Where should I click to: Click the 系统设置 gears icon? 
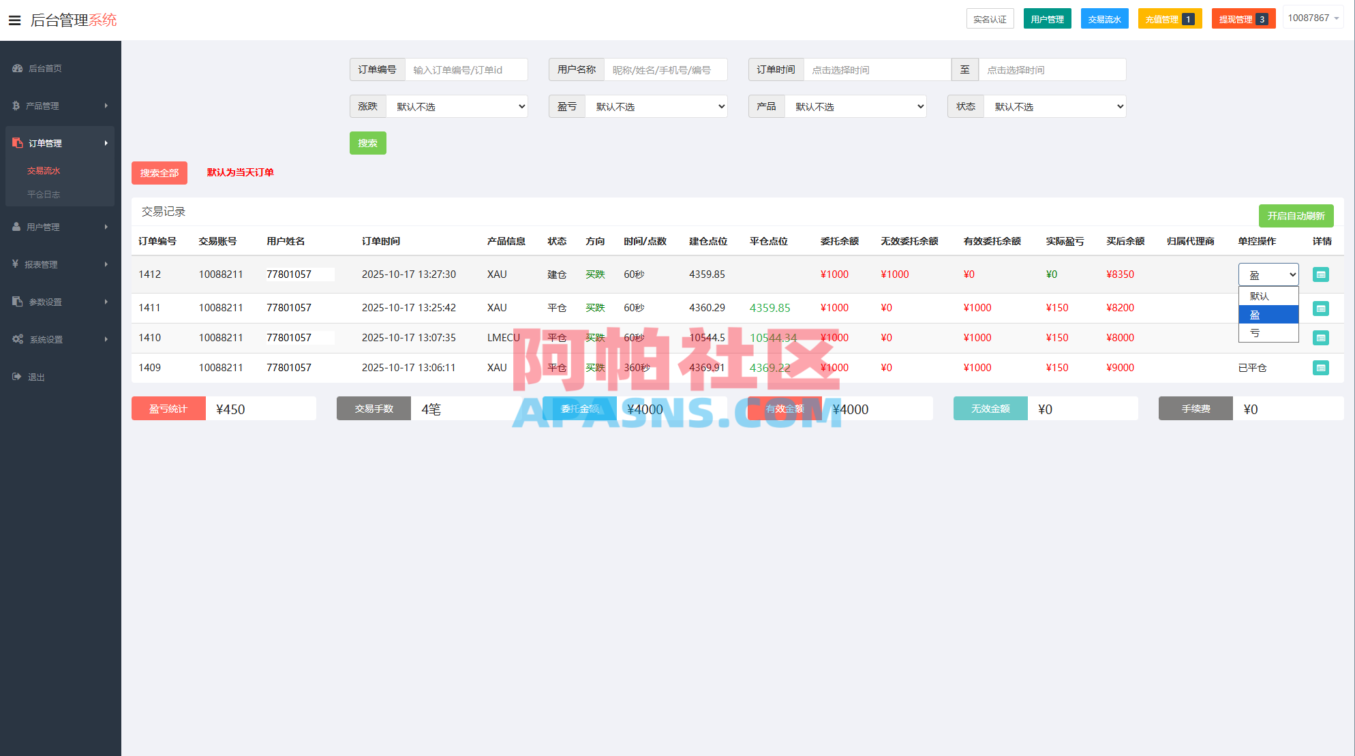18,339
